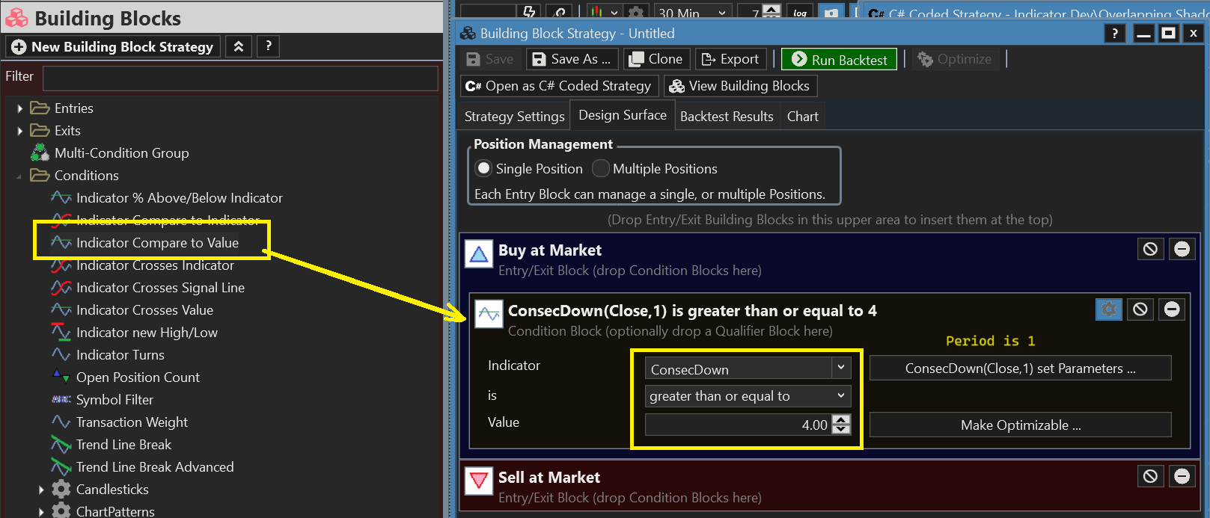Increase the Value using the up stepper

[841, 420]
